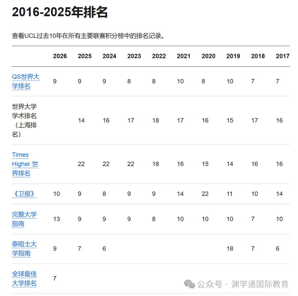Click the 2024 column header

[x=110, y=56]
